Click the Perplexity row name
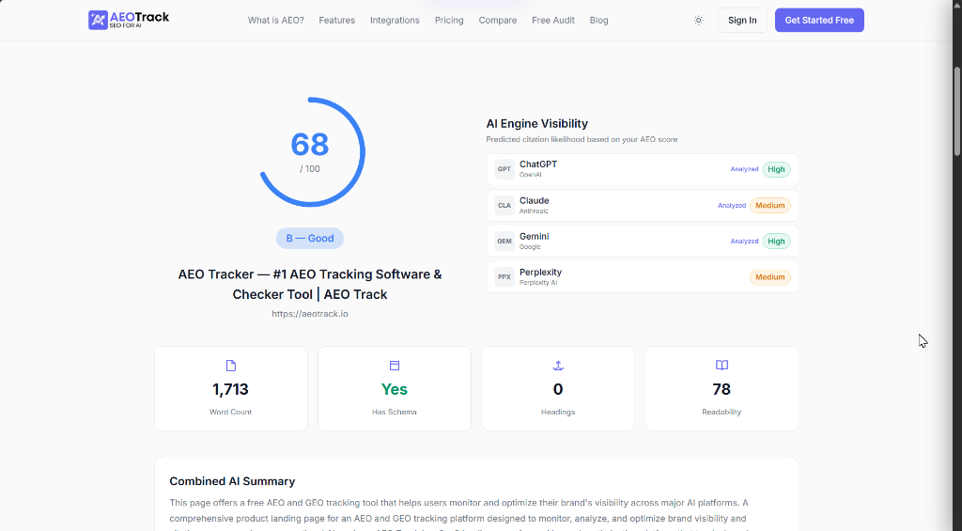Image resolution: width=962 pixels, height=531 pixels. click(x=540, y=272)
